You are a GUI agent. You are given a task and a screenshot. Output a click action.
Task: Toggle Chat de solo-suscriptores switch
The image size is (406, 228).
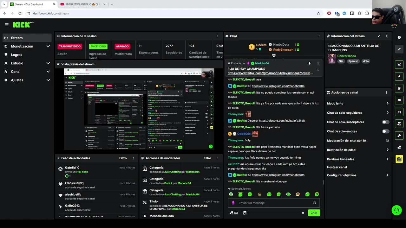tap(385, 122)
